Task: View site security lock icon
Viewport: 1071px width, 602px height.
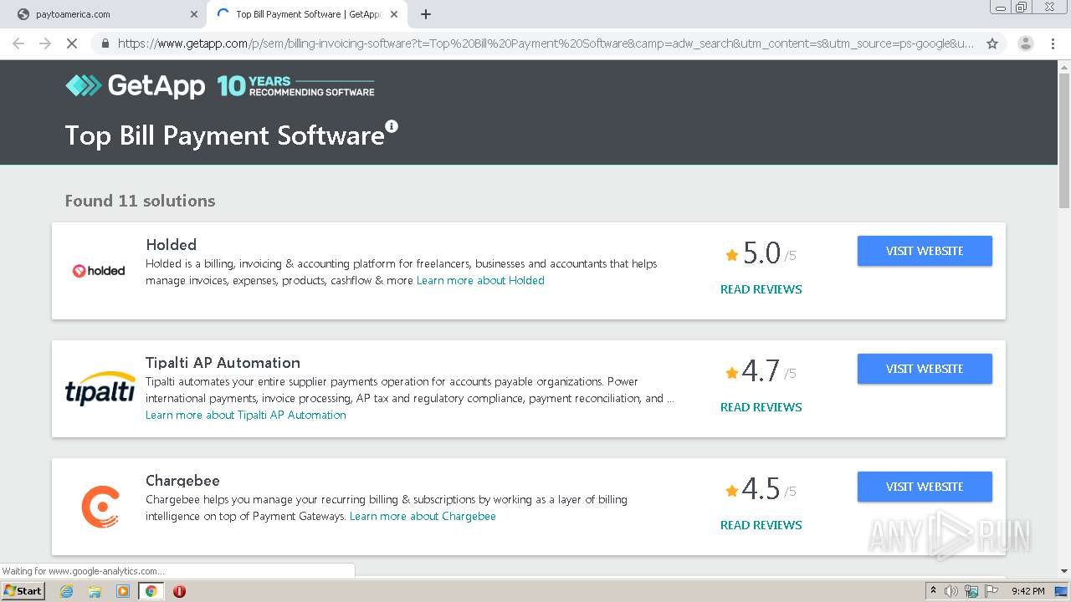Action: (105, 43)
